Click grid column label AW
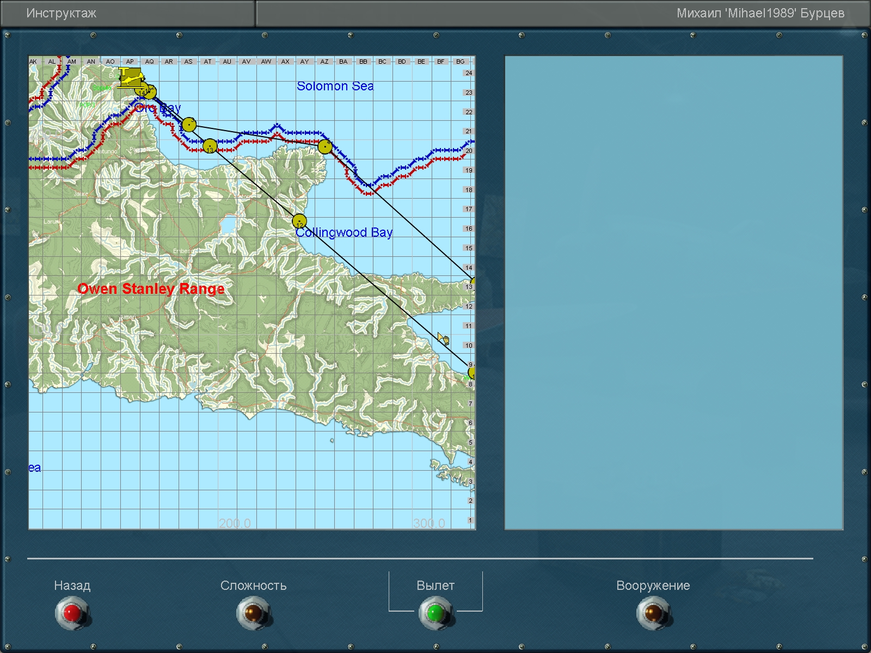Screen dimensions: 871x653 (266, 61)
